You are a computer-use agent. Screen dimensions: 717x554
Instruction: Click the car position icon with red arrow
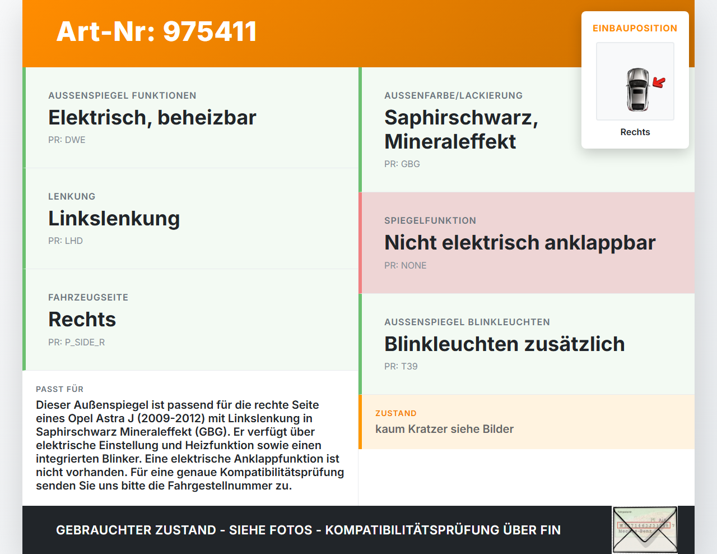[635, 81]
